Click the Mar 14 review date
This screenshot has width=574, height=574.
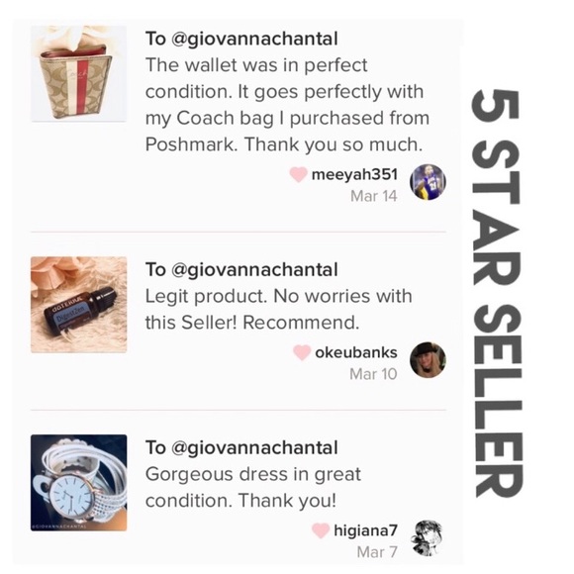tap(373, 196)
